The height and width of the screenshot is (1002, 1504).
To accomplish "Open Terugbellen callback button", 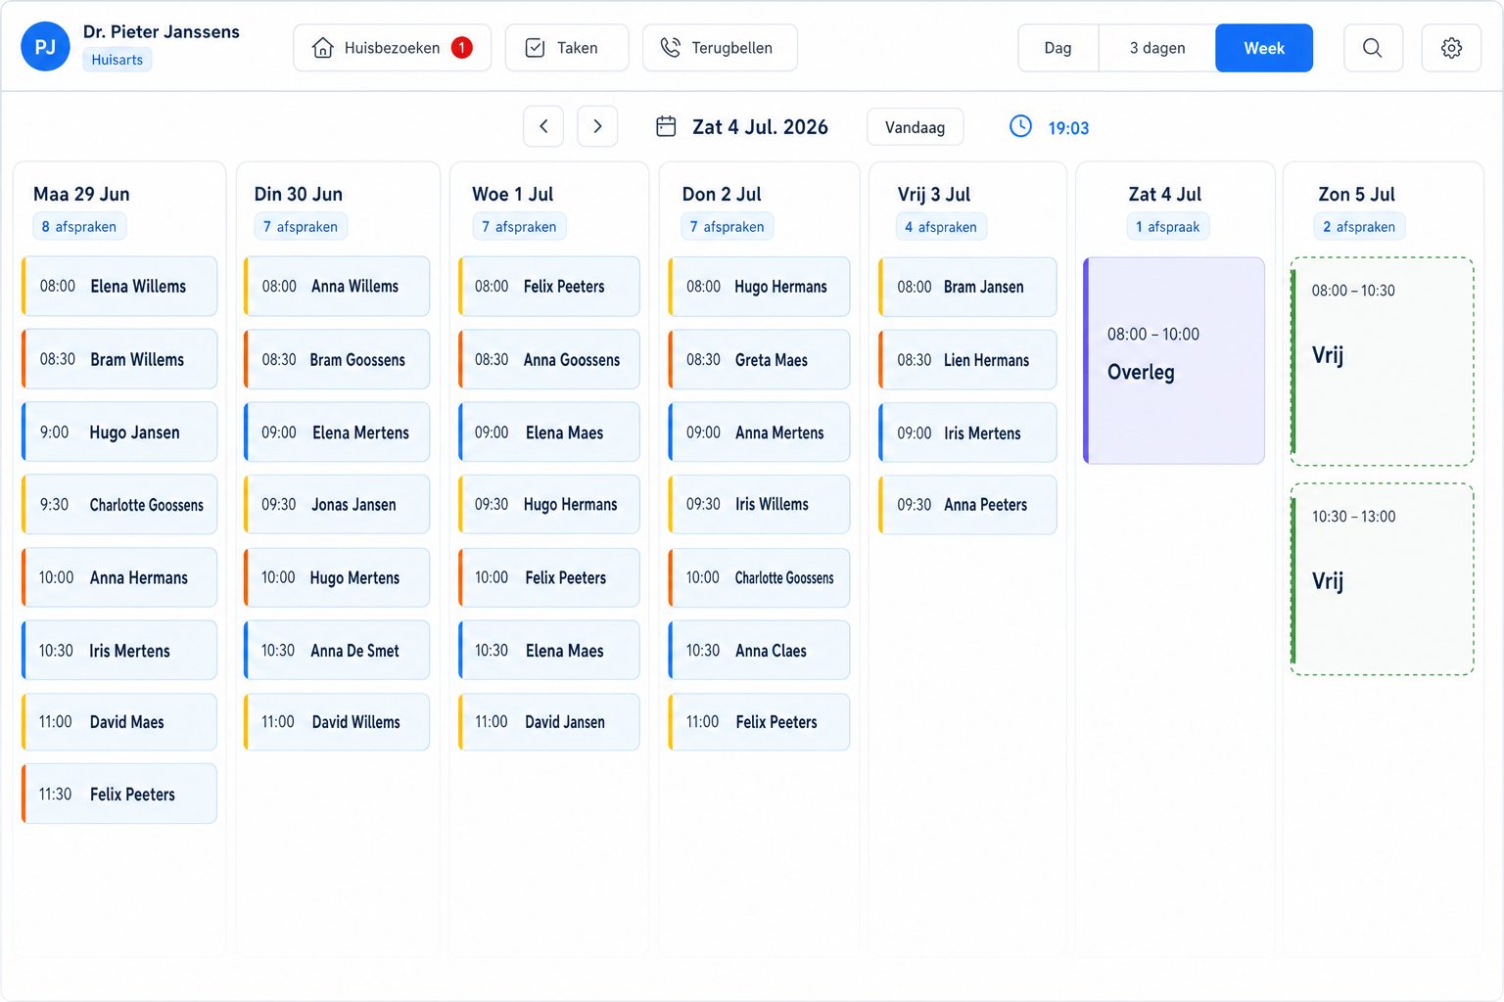I will (720, 48).
